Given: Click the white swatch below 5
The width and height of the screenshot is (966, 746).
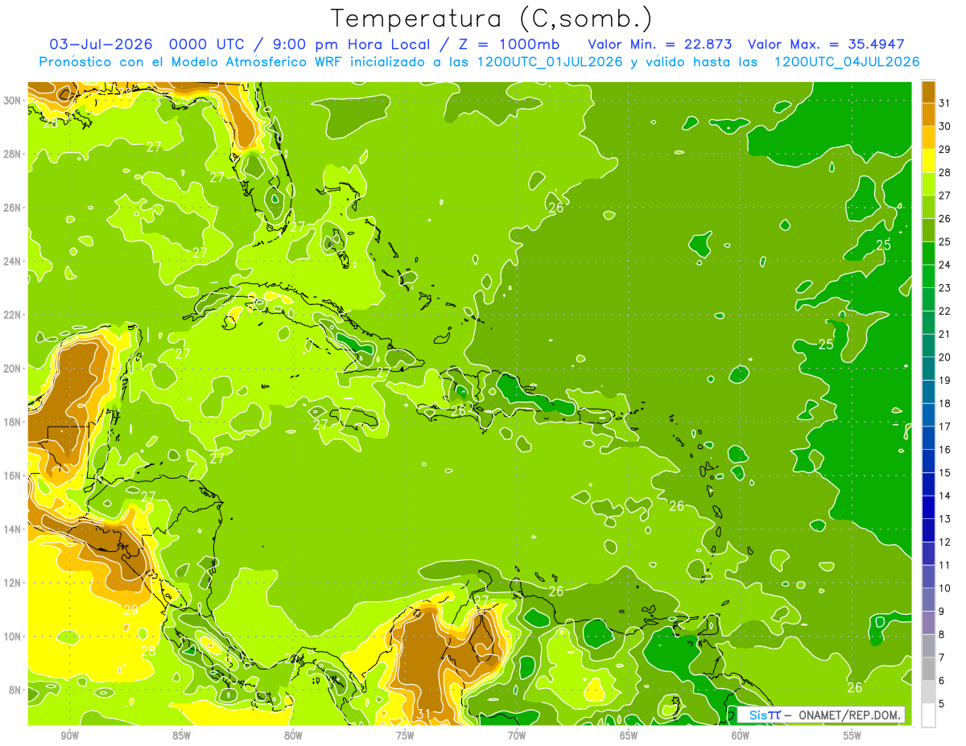Looking at the screenshot, I should [928, 715].
